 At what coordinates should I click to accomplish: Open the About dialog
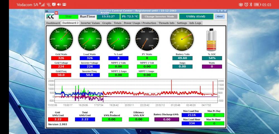[x=220, y=16]
